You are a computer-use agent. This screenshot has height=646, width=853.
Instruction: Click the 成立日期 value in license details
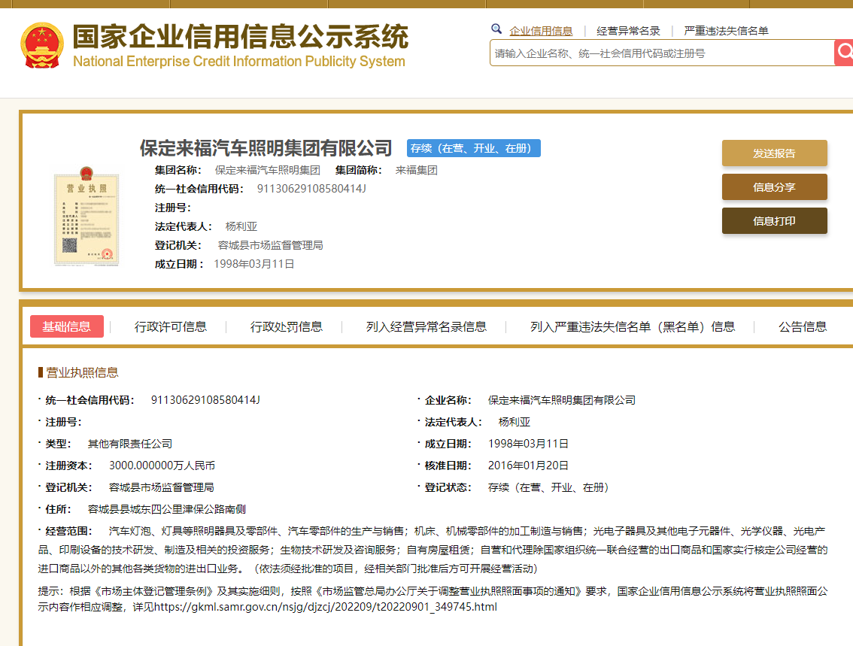coord(528,444)
